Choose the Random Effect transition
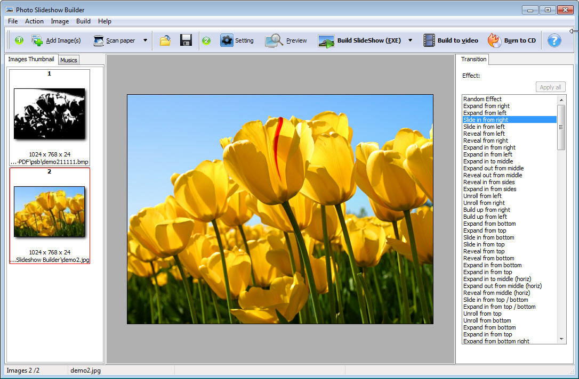This screenshot has height=379, width=579. tap(482, 99)
